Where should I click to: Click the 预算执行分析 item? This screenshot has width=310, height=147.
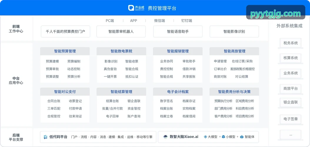point(224,101)
